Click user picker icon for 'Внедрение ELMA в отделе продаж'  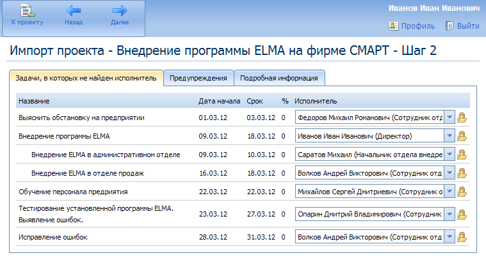pos(462,173)
